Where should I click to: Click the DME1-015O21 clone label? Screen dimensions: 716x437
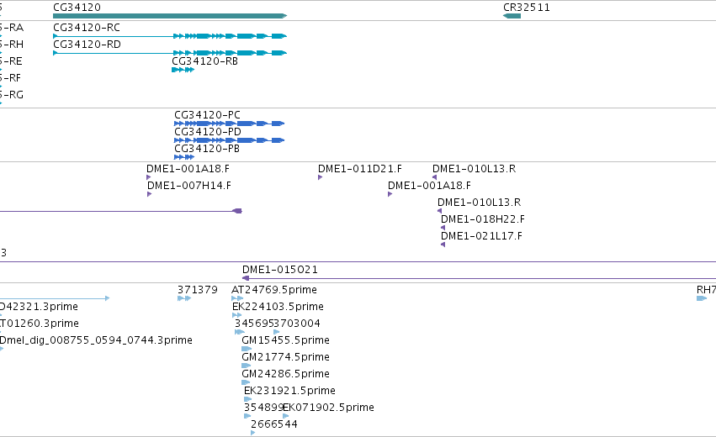(x=280, y=270)
